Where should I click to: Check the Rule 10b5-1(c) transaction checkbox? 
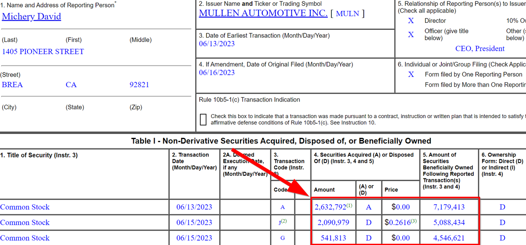coord(203,119)
